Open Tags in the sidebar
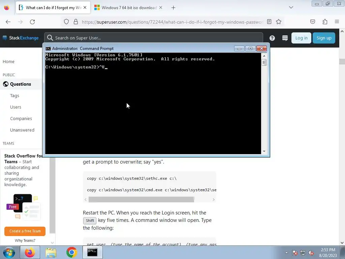 click(x=14, y=95)
